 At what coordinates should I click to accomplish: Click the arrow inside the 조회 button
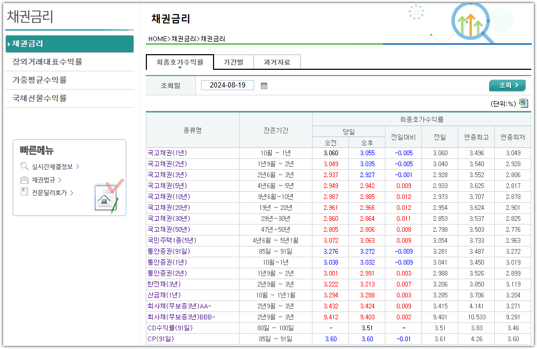(x=517, y=85)
